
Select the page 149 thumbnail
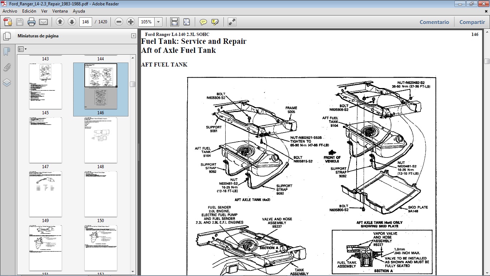[x=45, y=194]
